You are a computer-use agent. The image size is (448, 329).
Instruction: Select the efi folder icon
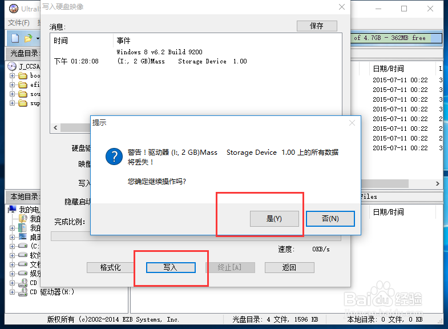[x=23, y=85]
